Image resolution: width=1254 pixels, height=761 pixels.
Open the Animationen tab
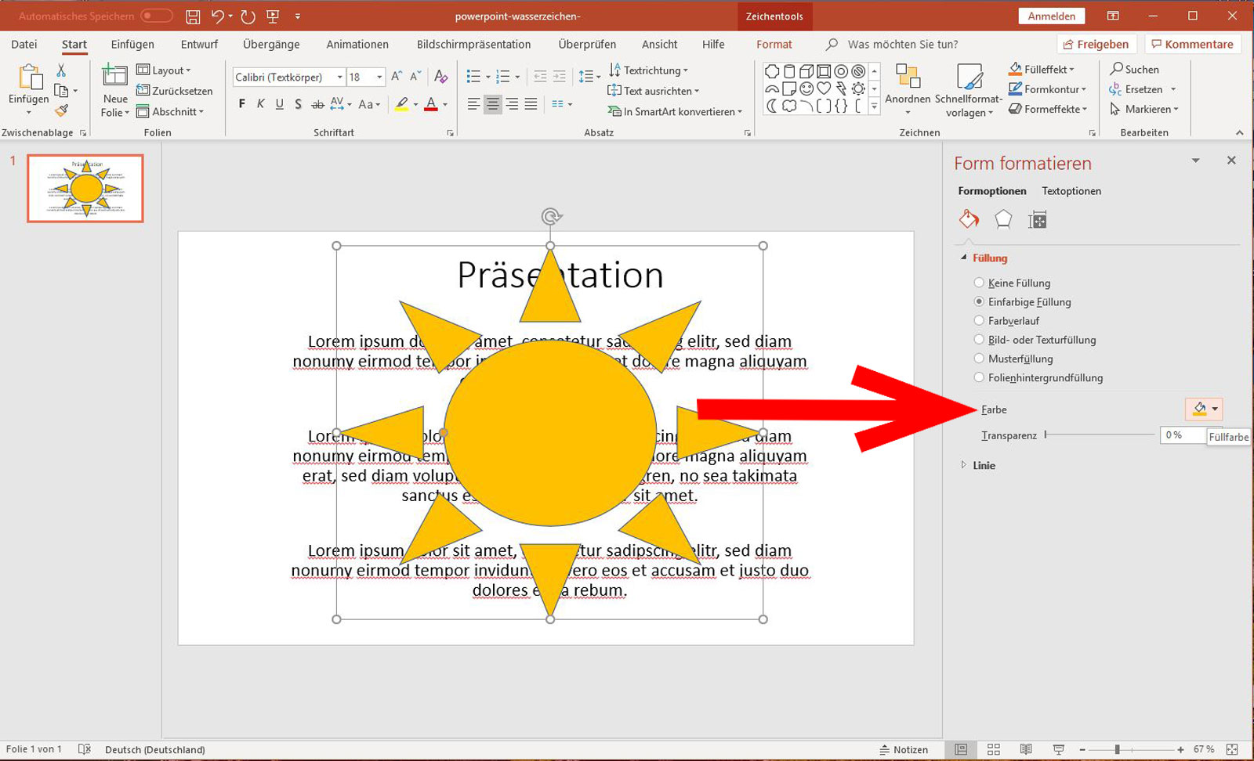point(357,44)
